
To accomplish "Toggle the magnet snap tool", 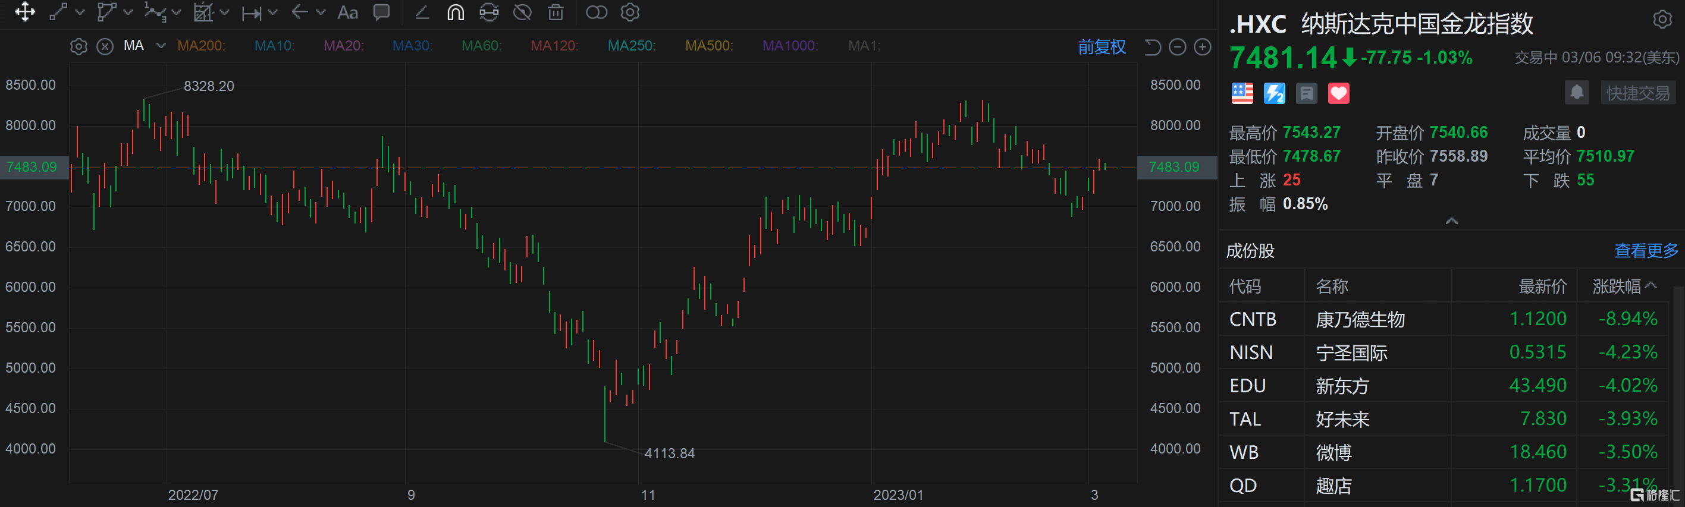I will pyautogui.click(x=455, y=12).
